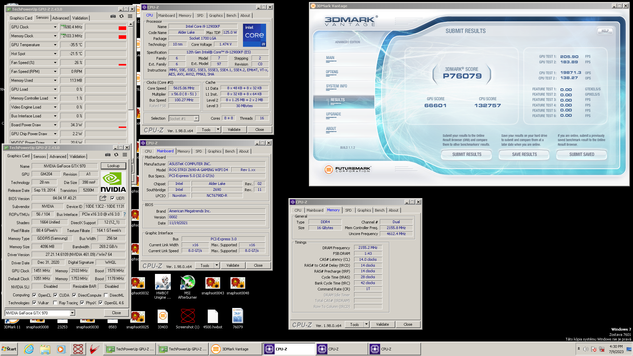Open hamburger menu in GPU-Z Graphics Card window
This screenshot has height=356, width=633.
125,155
